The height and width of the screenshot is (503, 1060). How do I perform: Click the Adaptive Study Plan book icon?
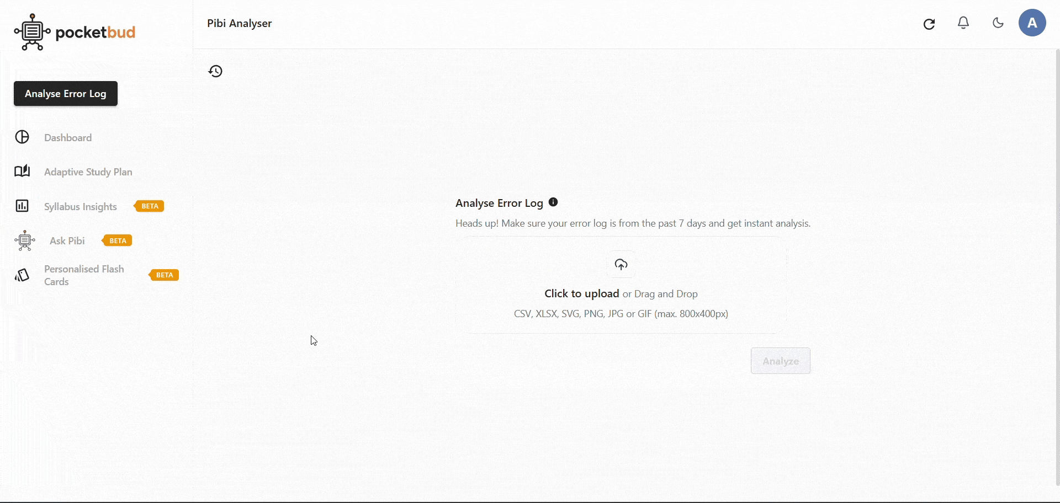(22, 172)
